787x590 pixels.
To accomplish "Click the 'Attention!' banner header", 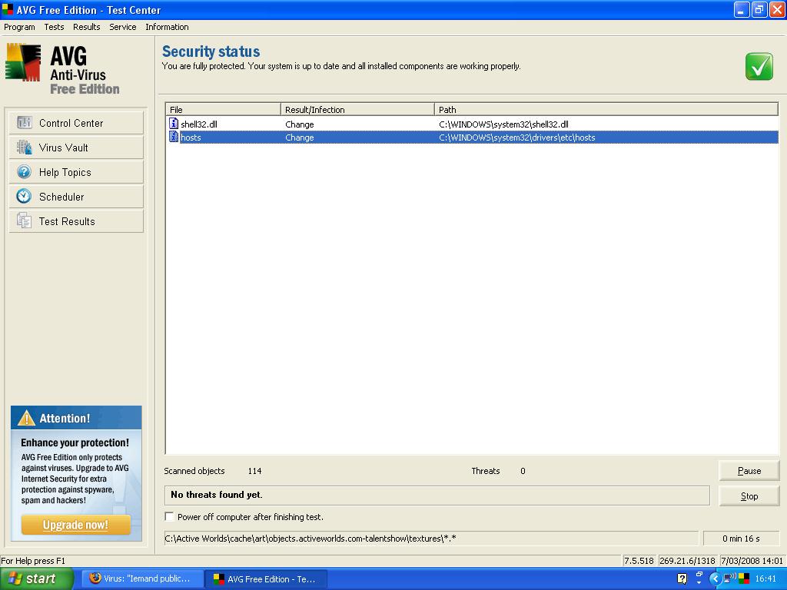I will (x=76, y=418).
